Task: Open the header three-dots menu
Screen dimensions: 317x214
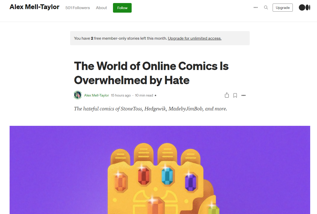Action: [255, 8]
